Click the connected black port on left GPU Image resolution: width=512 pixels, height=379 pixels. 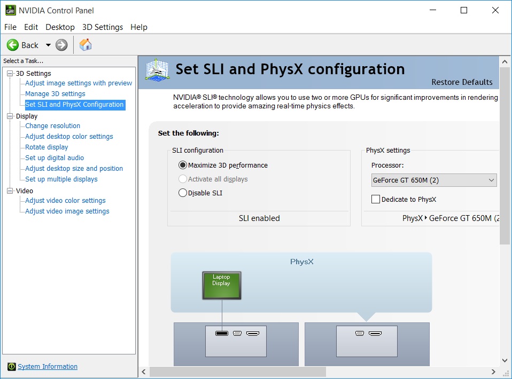[x=222, y=333]
